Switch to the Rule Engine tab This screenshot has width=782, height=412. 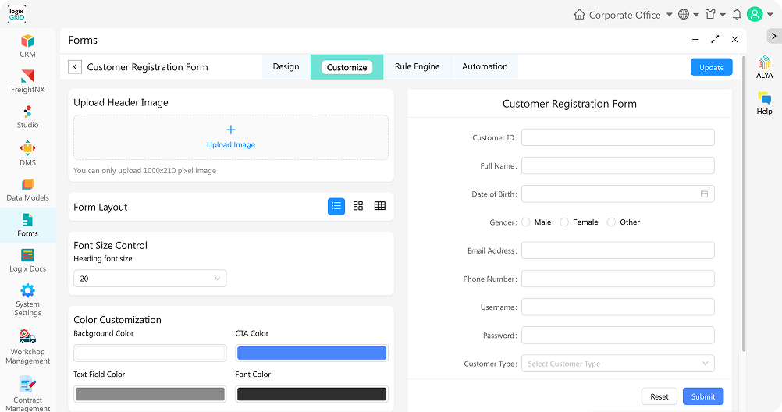tap(417, 67)
